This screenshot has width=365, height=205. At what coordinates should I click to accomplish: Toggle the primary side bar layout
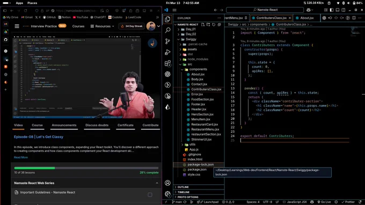click(x=332, y=10)
